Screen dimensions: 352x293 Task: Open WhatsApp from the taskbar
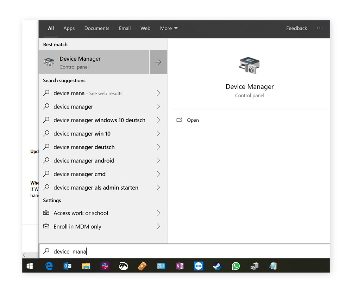tap(236, 266)
